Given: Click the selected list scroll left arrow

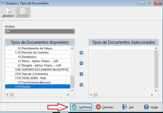Looking at the screenshot, I should tap(91, 95).
